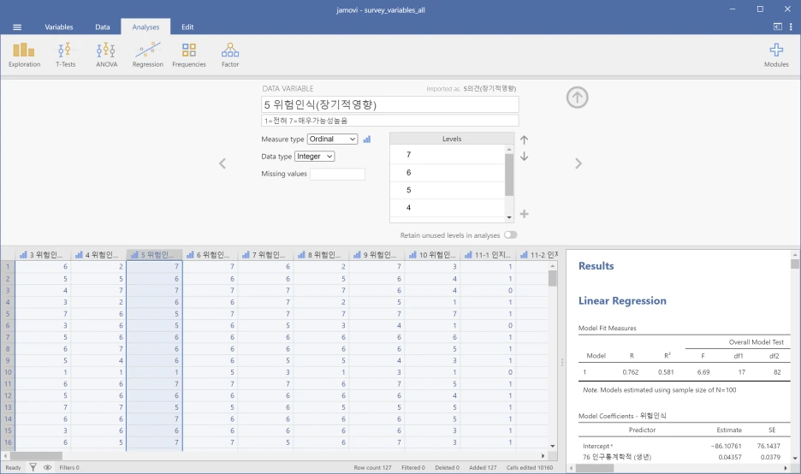
Task: Open the Regression analyses menu
Action: tap(148, 55)
